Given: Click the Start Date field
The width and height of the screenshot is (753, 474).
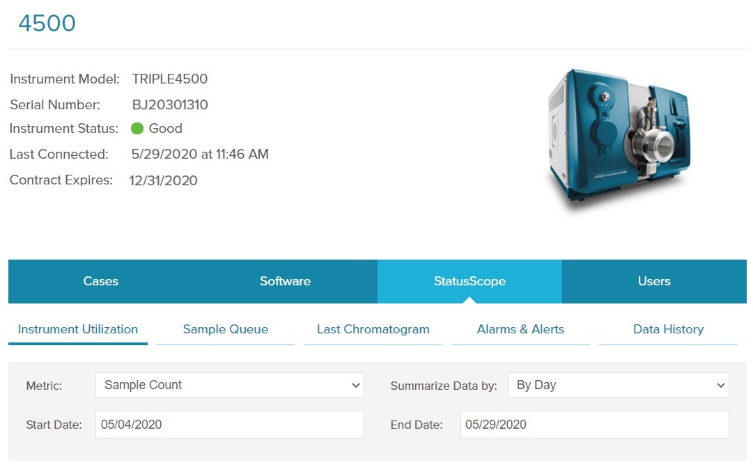Looking at the screenshot, I should coord(229,425).
